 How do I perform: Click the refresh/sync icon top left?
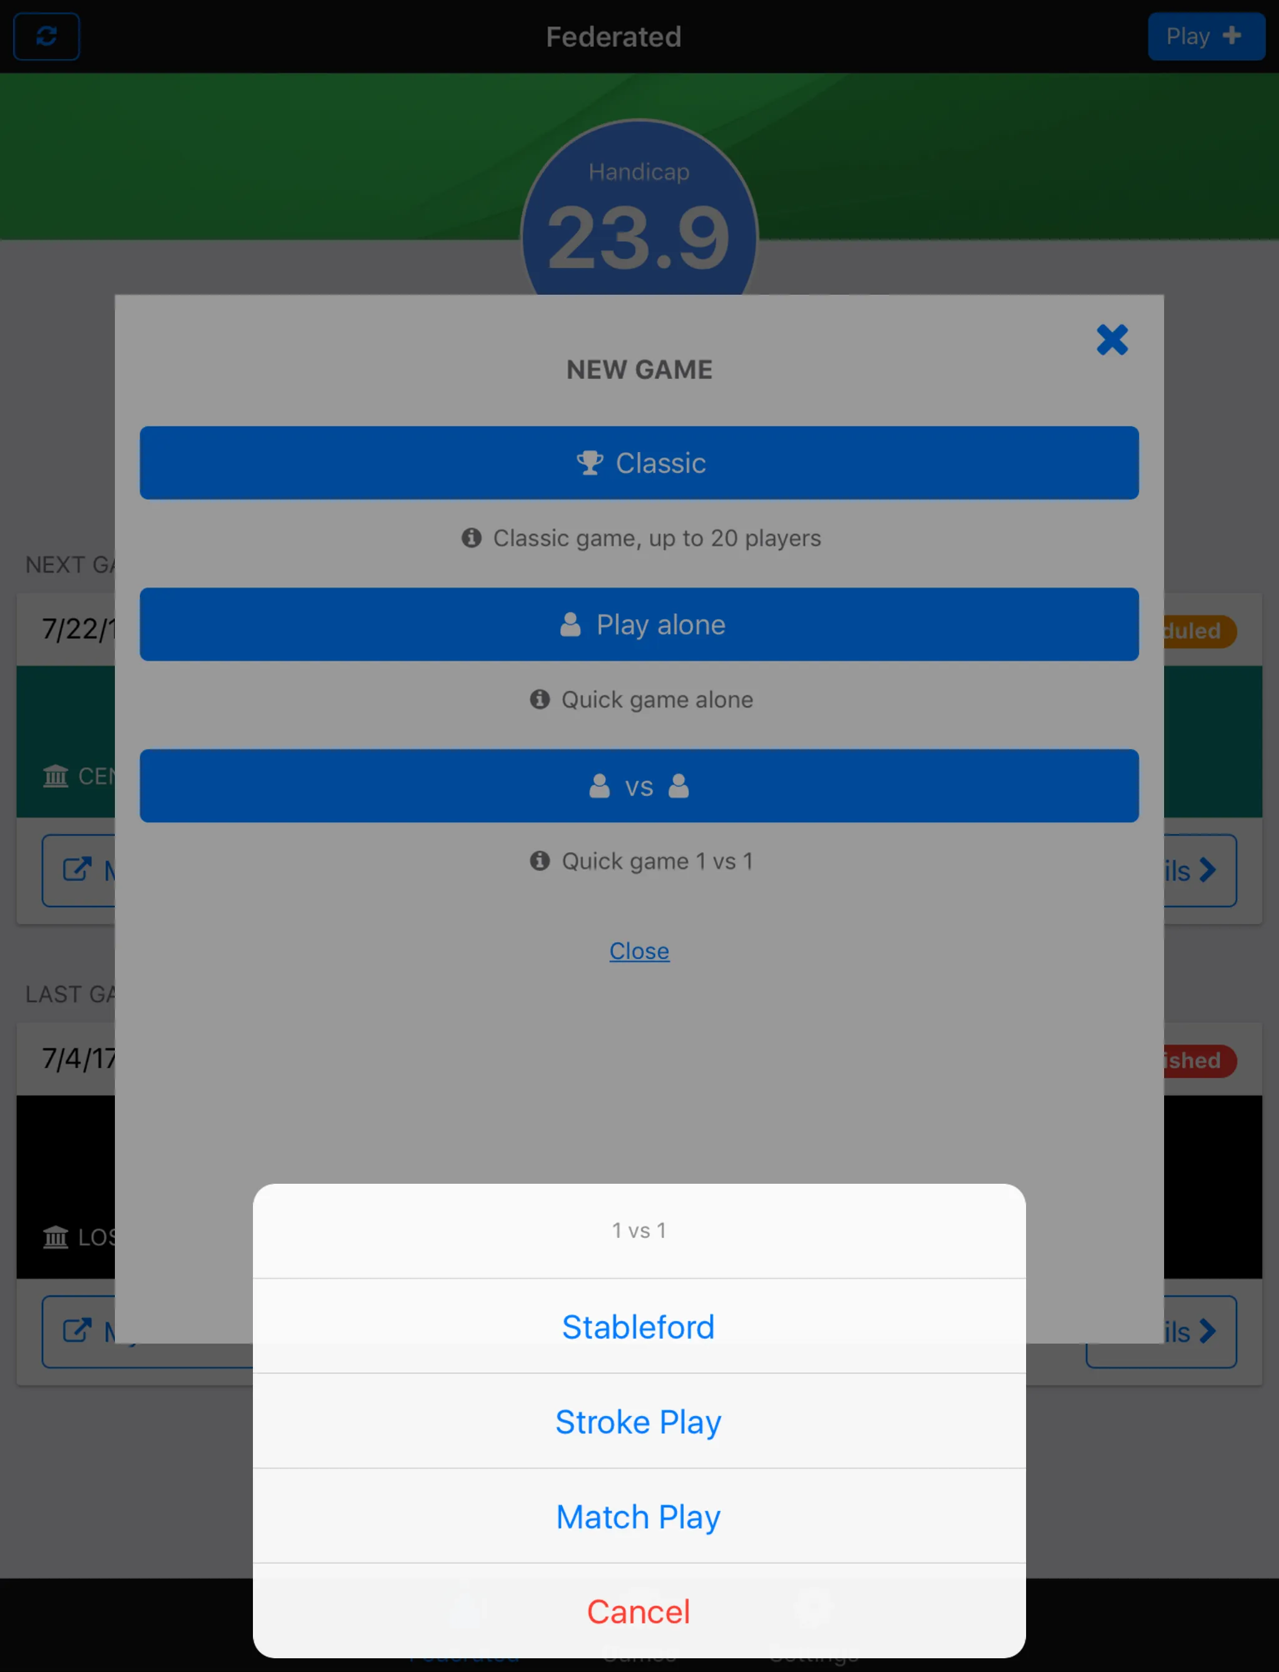[47, 36]
